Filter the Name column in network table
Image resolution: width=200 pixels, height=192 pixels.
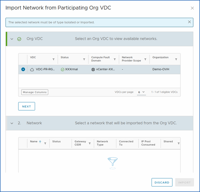[45, 144]
